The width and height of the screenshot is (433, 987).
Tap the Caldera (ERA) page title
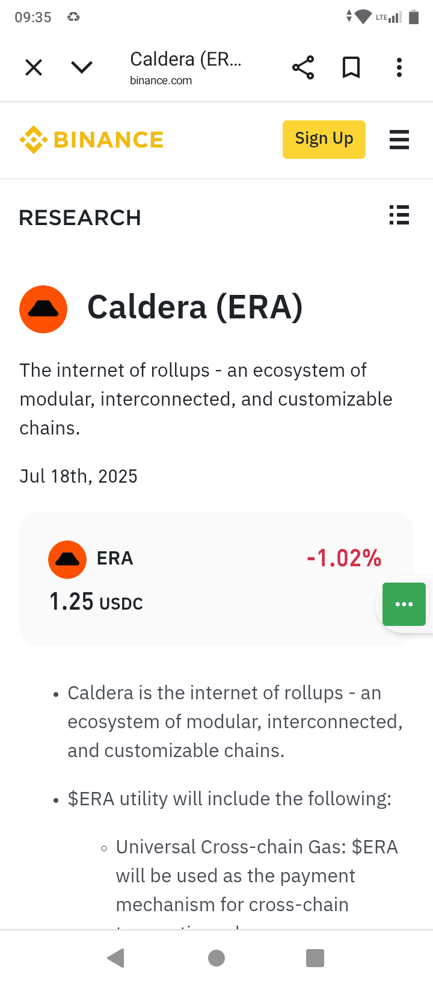pyautogui.click(x=195, y=308)
